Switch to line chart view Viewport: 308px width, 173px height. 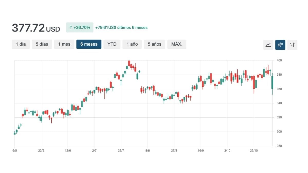point(268,45)
